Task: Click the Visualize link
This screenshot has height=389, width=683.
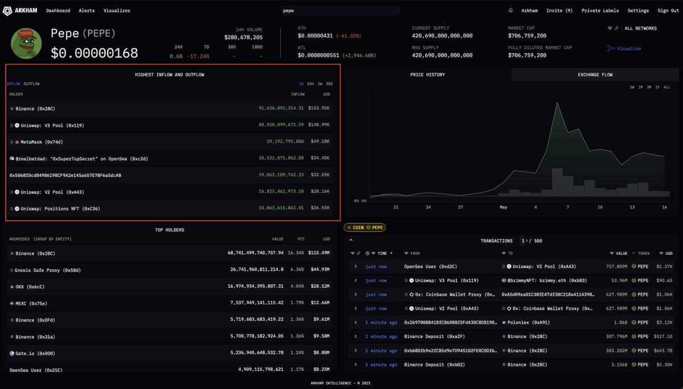Action: 629,49
